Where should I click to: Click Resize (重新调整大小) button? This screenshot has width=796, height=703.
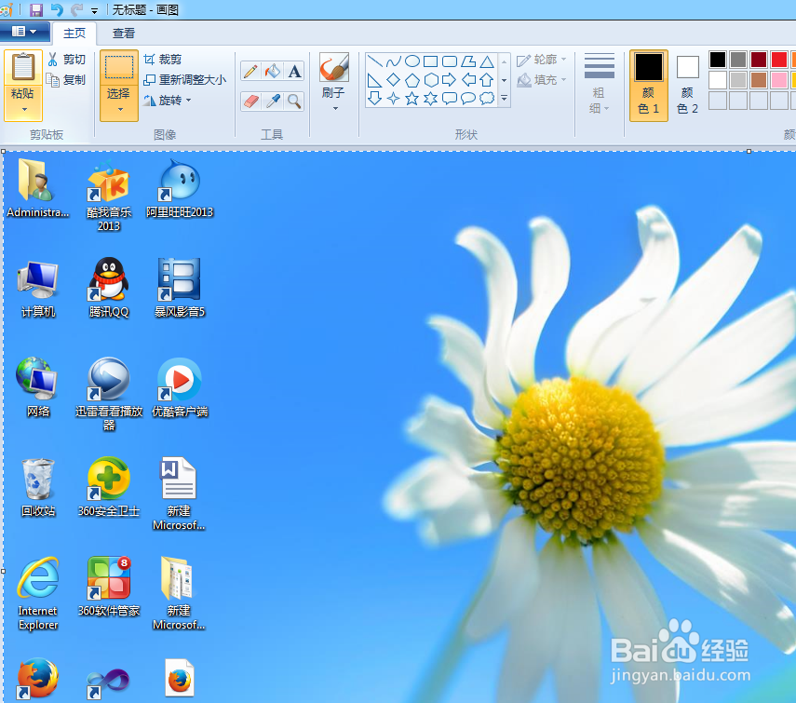tap(184, 80)
